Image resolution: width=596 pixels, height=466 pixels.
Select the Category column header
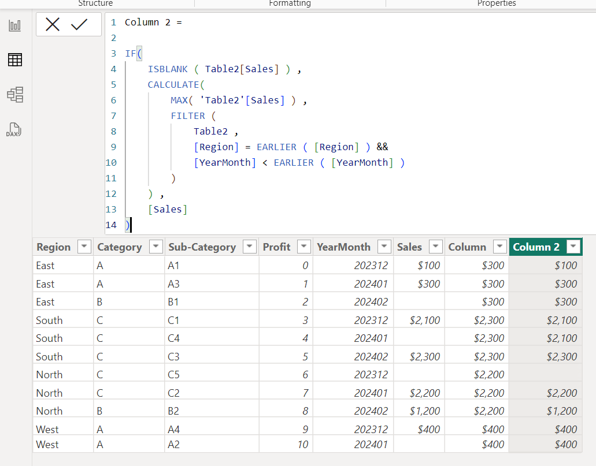pyautogui.click(x=119, y=247)
